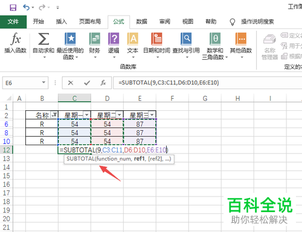
Task: Open the 名称 column filter button
Action: coord(54,115)
